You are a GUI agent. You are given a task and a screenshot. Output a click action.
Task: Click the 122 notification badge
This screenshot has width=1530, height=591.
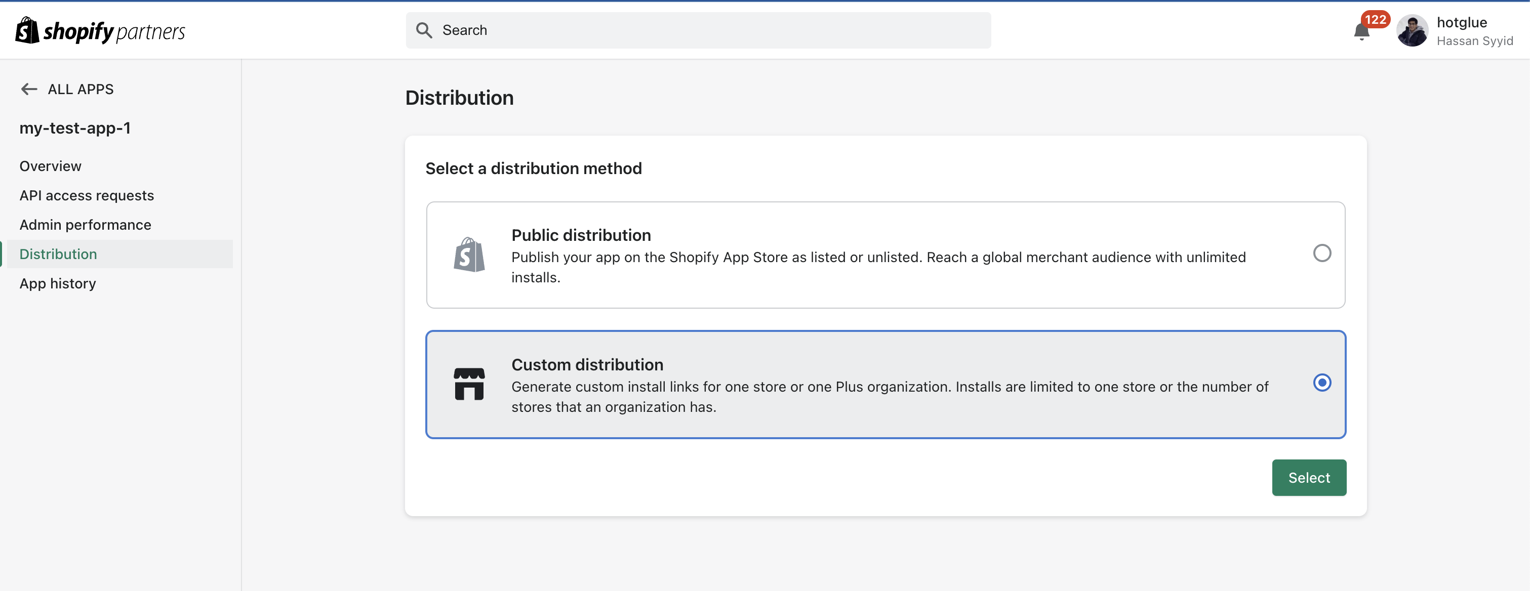coord(1375,20)
